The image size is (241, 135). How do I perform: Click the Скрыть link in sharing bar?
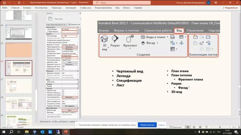coord(162,125)
